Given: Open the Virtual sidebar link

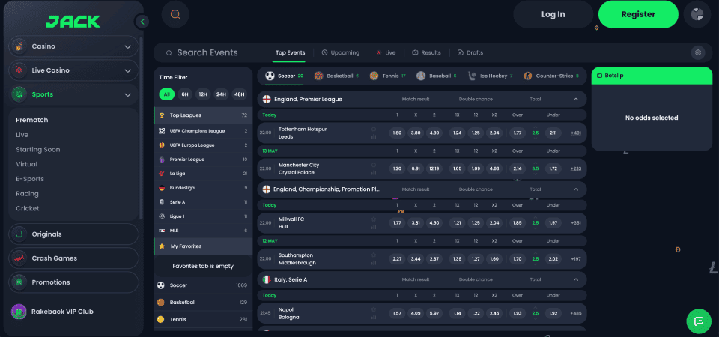Looking at the screenshot, I should tap(27, 164).
